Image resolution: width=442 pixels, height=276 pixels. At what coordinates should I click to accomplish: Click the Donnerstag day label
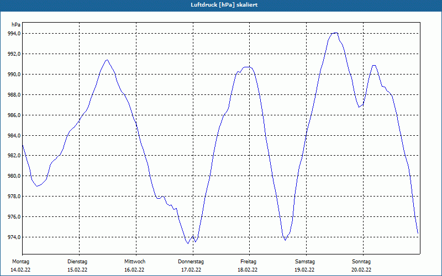pyautogui.click(x=191, y=262)
